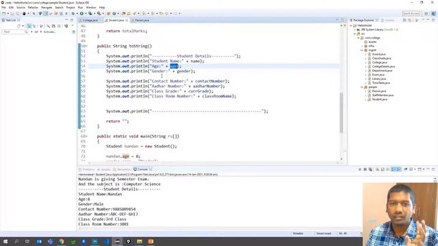
Task: Click the New Java Package icon
Action: (108, 14)
